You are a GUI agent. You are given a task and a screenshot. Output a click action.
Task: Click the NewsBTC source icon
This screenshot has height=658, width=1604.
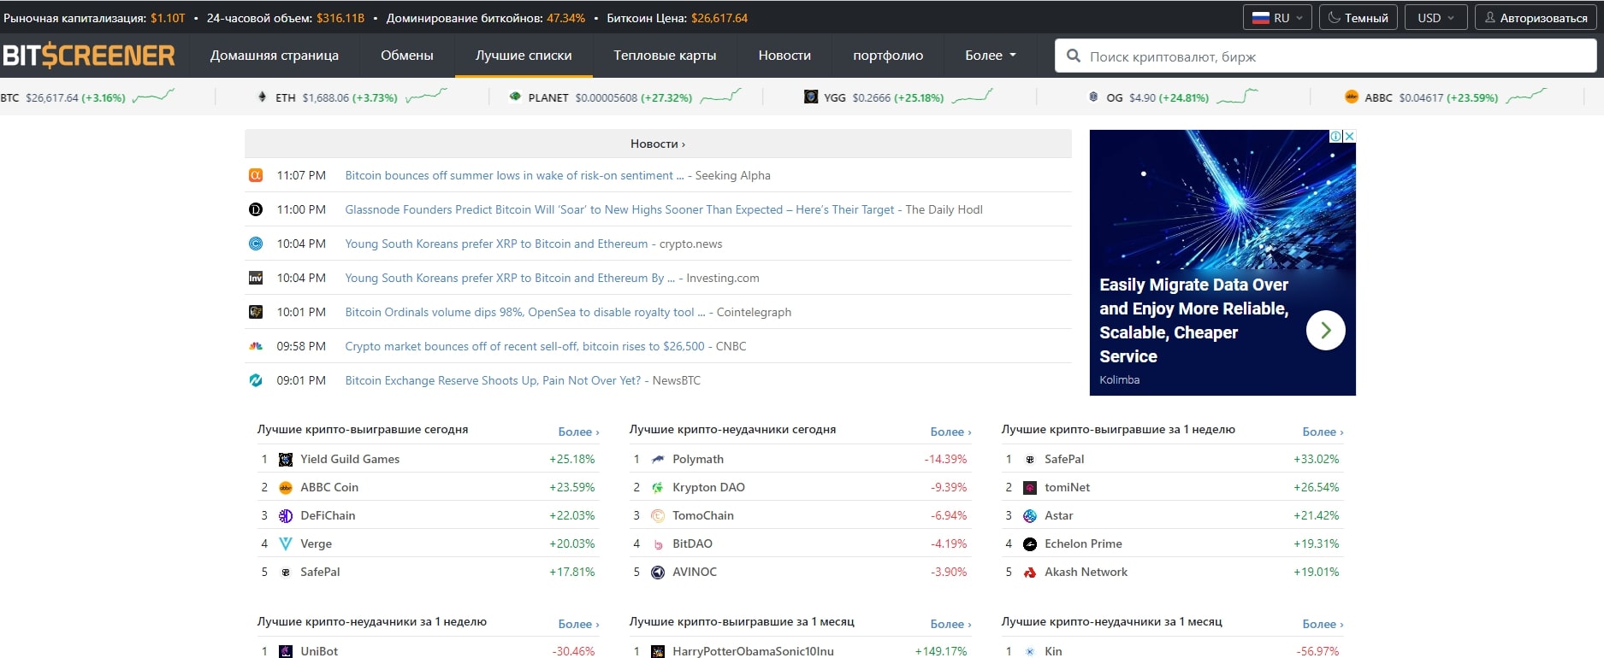(x=256, y=380)
